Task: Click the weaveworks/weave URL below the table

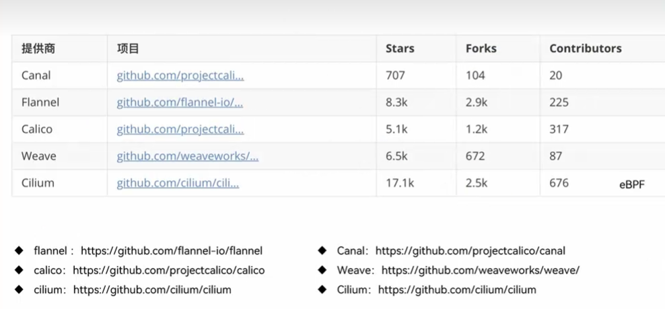Action: (481, 271)
